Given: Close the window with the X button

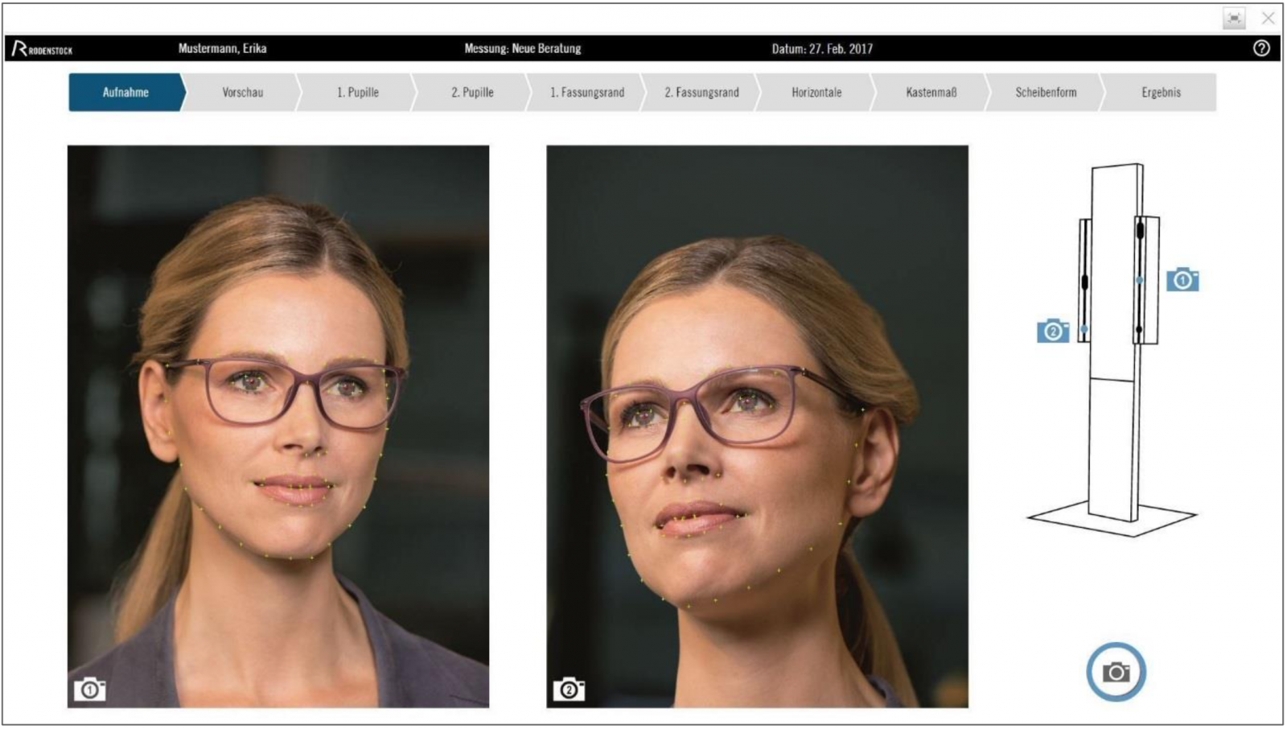Looking at the screenshot, I should pos(1268,18).
